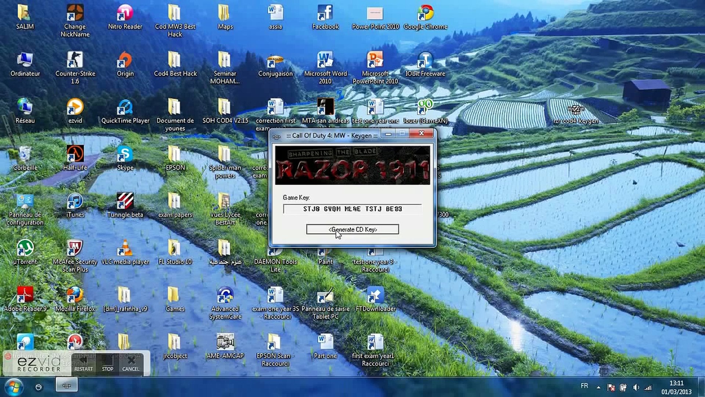Image resolution: width=705 pixels, height=397 pixels.
Task: Open the volume speaker tray icon
Action: 636,387
